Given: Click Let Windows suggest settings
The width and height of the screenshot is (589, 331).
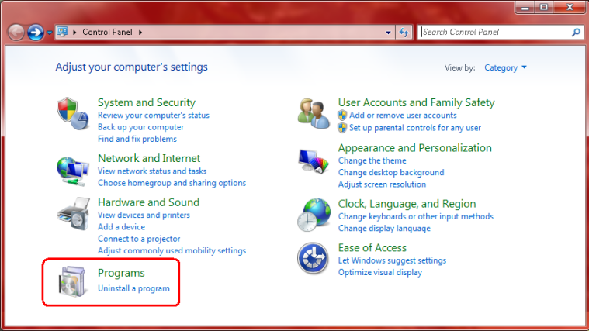Looking at the screenshot, I should (392, 260).
